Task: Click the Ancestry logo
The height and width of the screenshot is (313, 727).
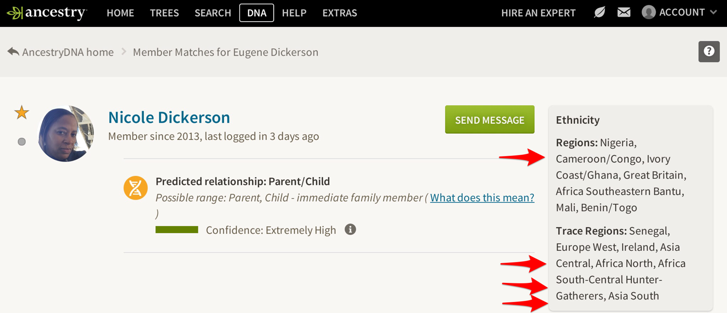Action: point(46,13)
